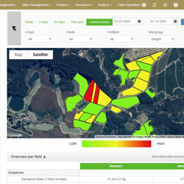Expand the Fertilizer dropdown

(121, 39)
